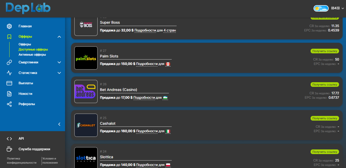Toggle the day/night theme switch
This screenshot has width=346, height=168.
tap(321, 8)
